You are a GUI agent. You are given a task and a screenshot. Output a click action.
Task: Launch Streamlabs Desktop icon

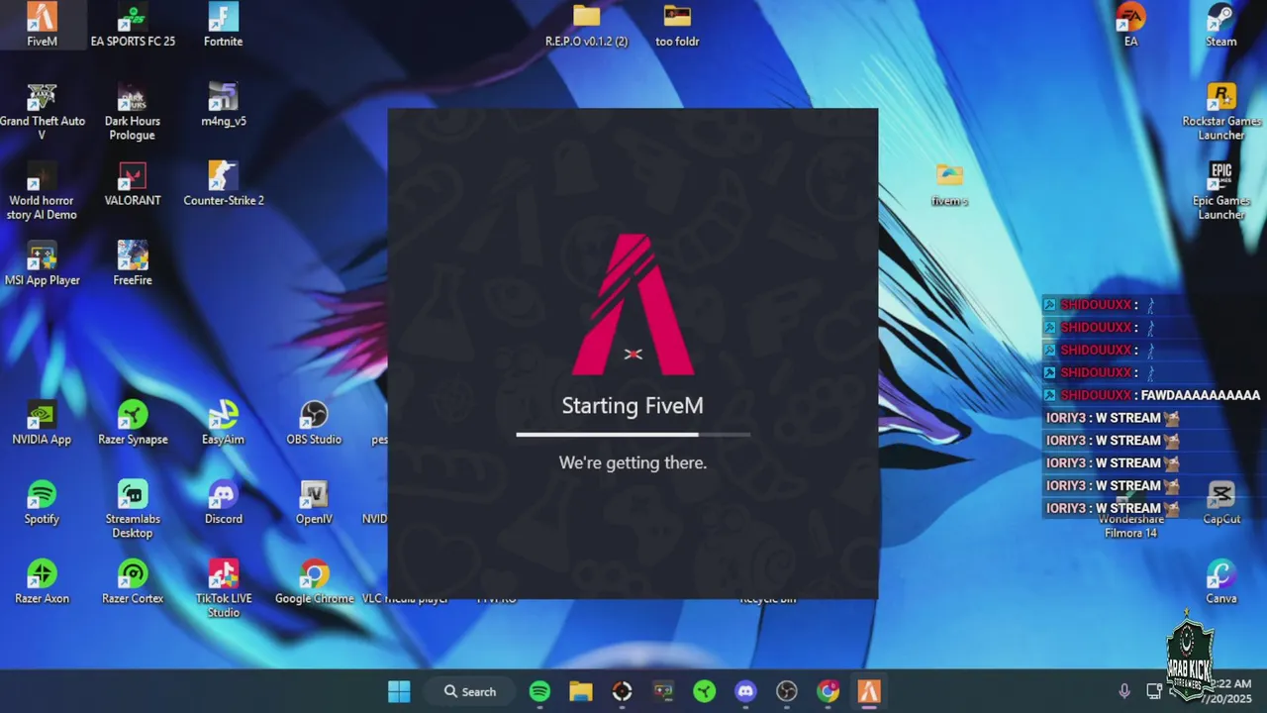pyautogui.click(x=133, y=509)
